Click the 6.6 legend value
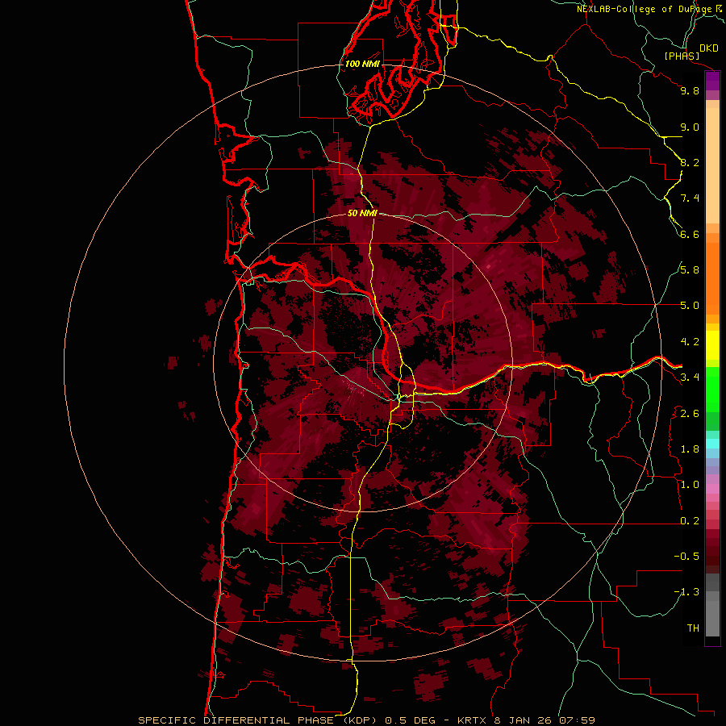The height and width of the screenshot is (726, 726). tap(690, 234)
